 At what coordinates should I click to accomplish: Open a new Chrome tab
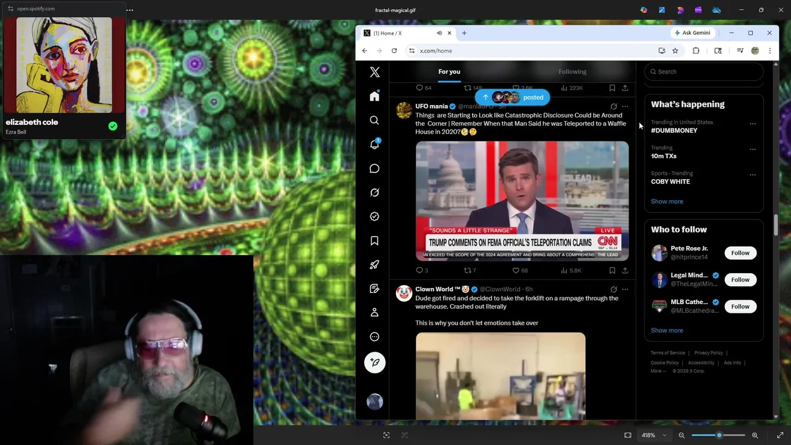coord(464,33)
